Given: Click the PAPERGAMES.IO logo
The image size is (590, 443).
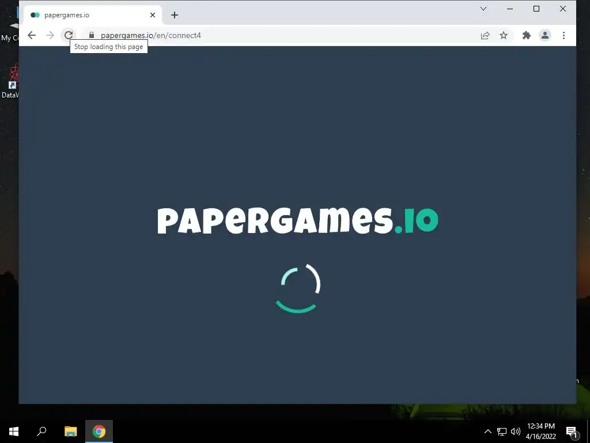Looking at the screenshot, I should 298,221.
